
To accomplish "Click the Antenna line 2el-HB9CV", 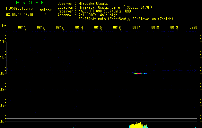I will 87,15.
